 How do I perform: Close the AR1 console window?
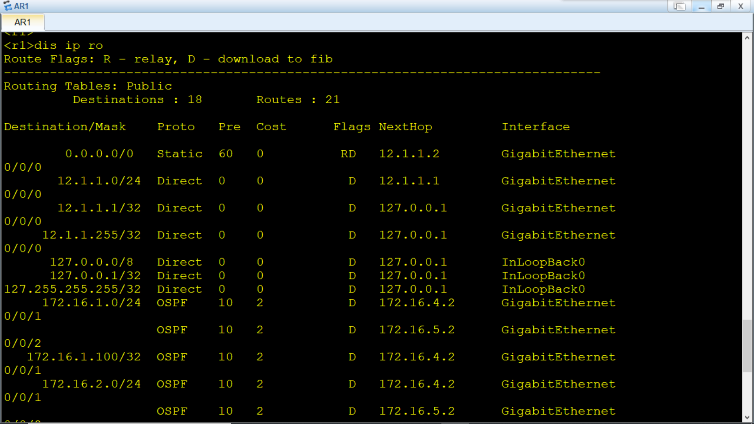click(741, 6)
